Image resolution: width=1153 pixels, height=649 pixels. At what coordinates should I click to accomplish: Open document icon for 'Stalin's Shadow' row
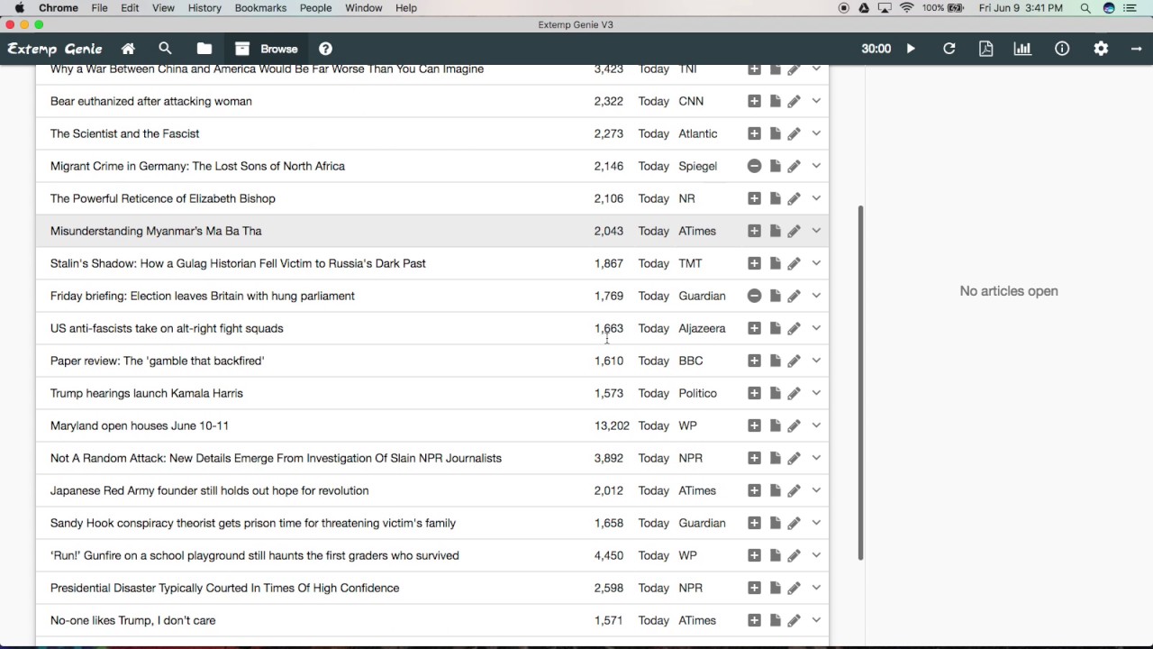(x=775, y=263)
